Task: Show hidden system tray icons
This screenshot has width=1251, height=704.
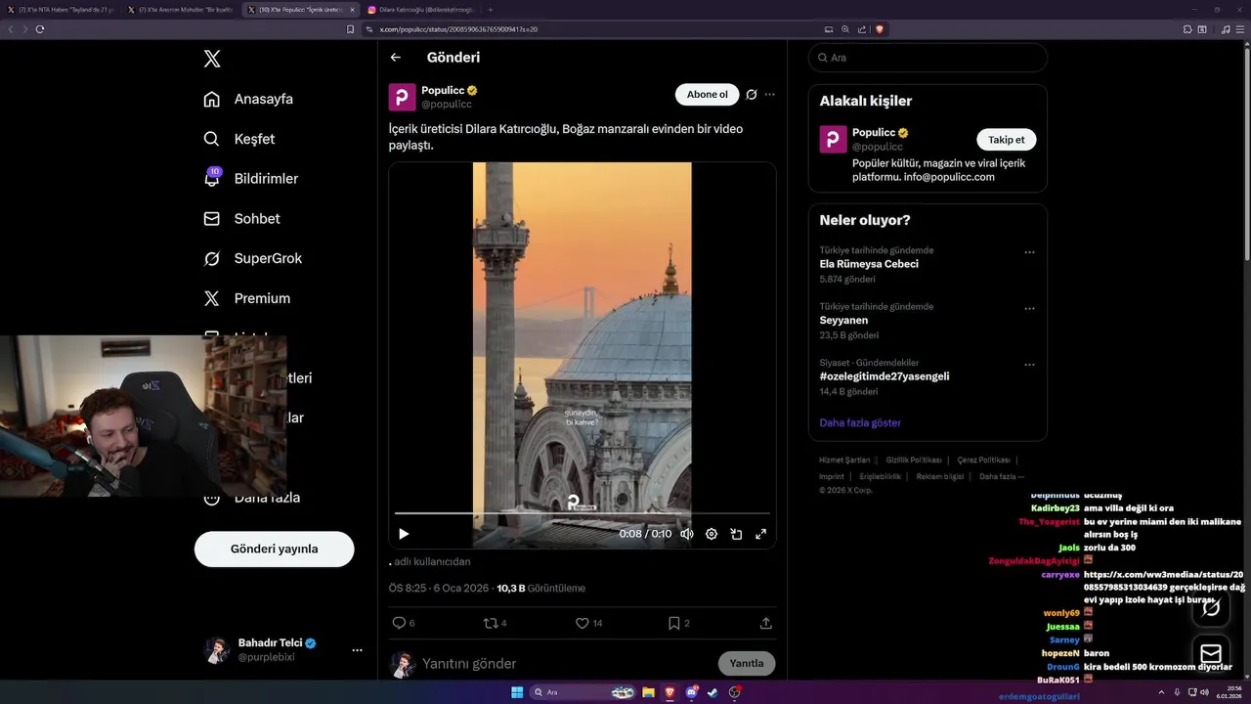Action: [x=1163, y=692]
